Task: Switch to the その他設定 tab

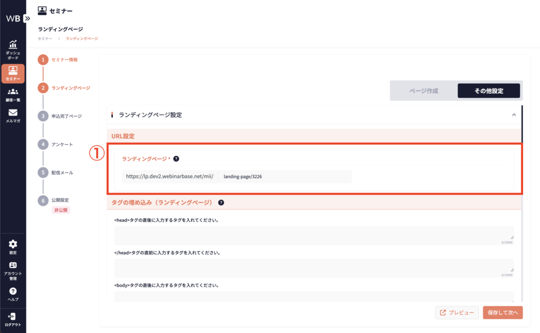Action: [x=488, y=91]
